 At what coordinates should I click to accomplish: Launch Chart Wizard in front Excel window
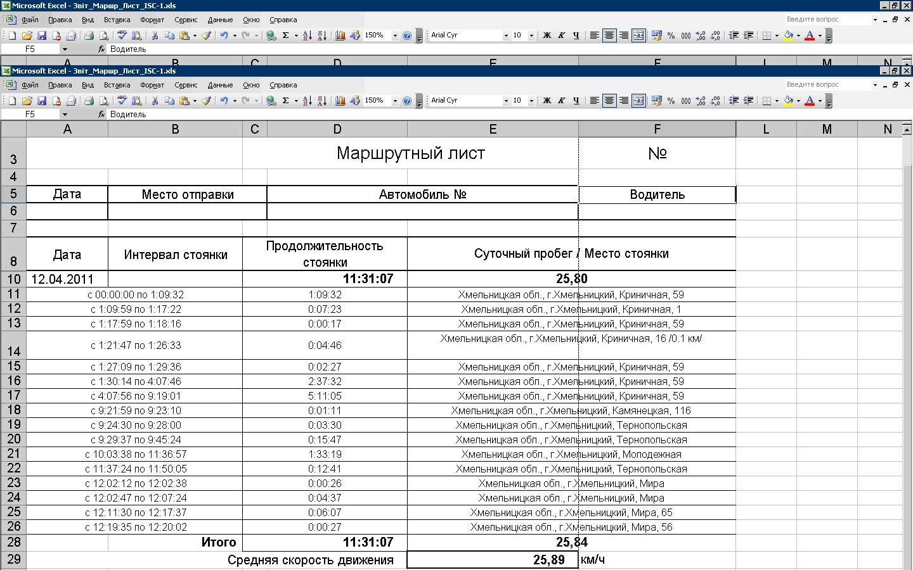click(340, 101)
